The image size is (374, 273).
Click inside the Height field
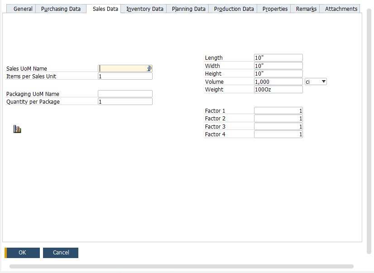[x=278, y=73]
